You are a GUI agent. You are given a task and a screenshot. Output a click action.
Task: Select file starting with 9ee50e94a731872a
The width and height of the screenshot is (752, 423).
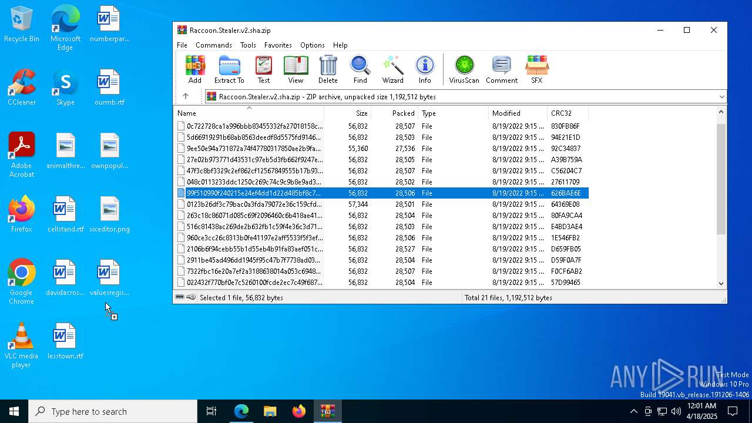382,148
